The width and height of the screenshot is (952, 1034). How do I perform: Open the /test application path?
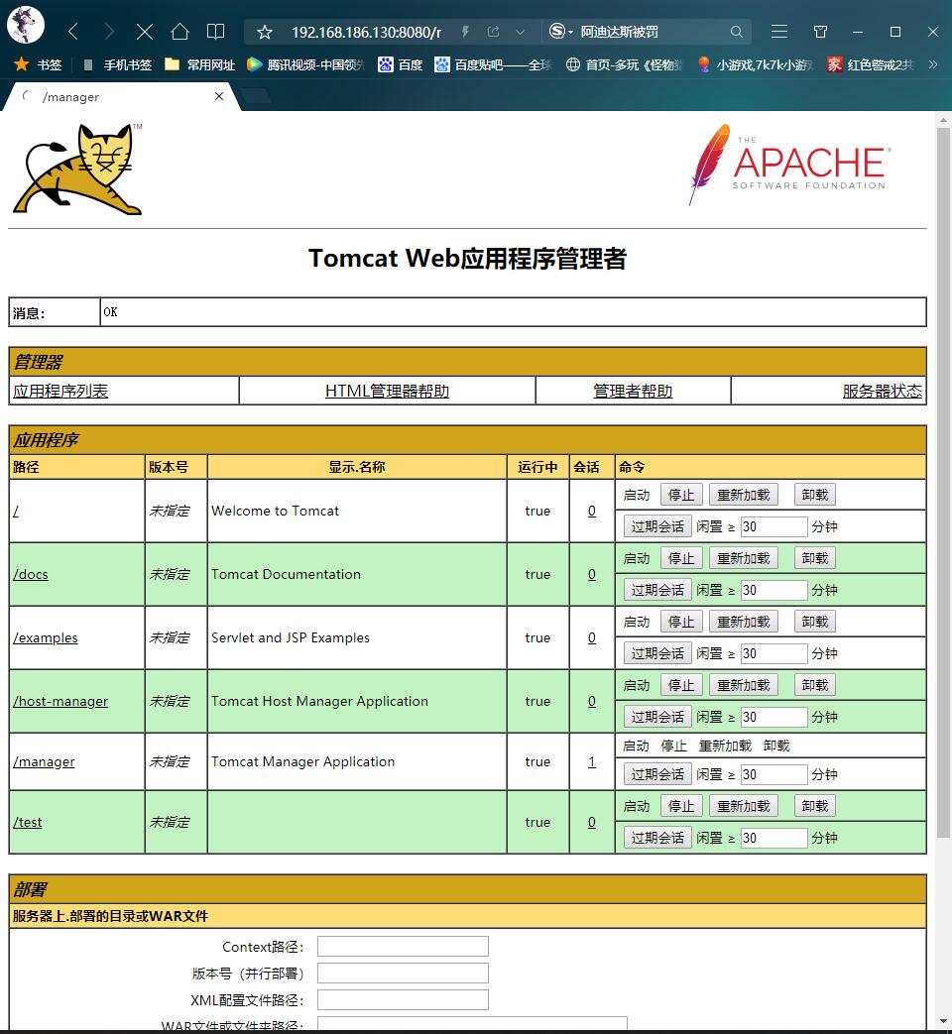click(28, 822)
